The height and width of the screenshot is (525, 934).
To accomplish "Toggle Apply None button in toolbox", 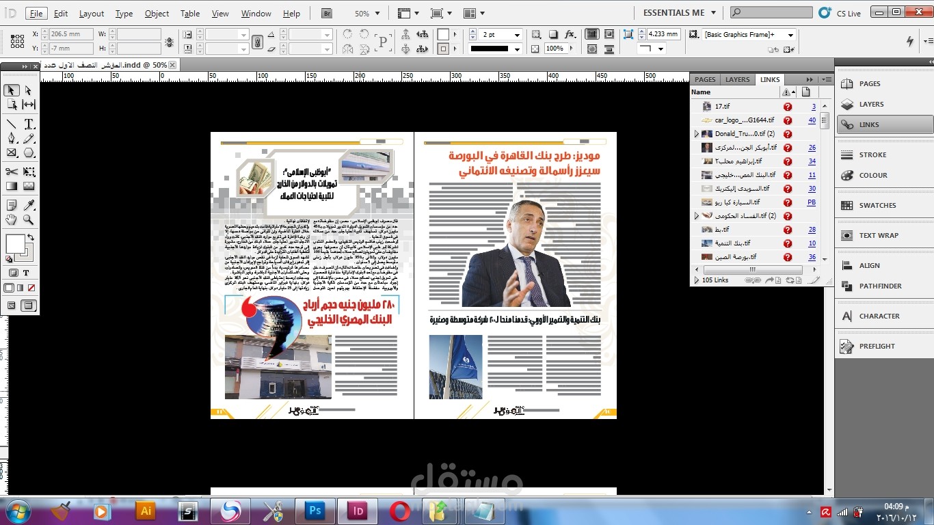I will [x=31, y=288].
